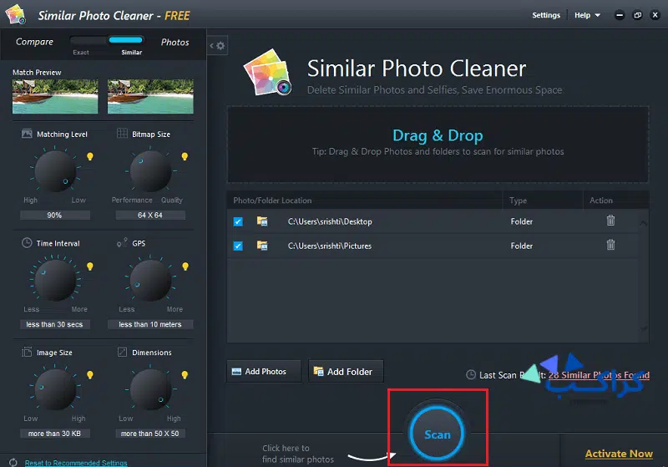The height and width of the screenshot is (467, 668).
Task: Click the Photos label in left panel
Action: tap(175, 42)
